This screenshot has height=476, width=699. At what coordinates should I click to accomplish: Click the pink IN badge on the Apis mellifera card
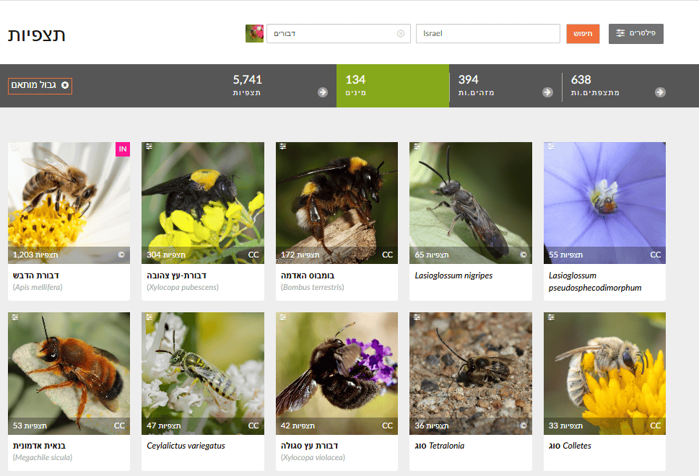[123, 149]
